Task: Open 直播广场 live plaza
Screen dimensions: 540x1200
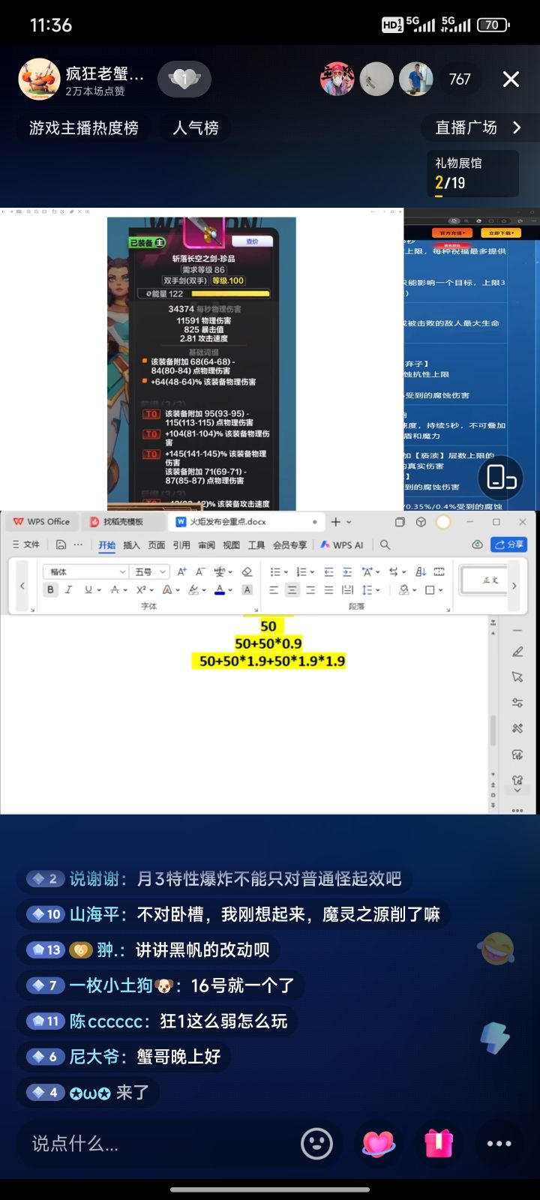Action: click(478, 127)
